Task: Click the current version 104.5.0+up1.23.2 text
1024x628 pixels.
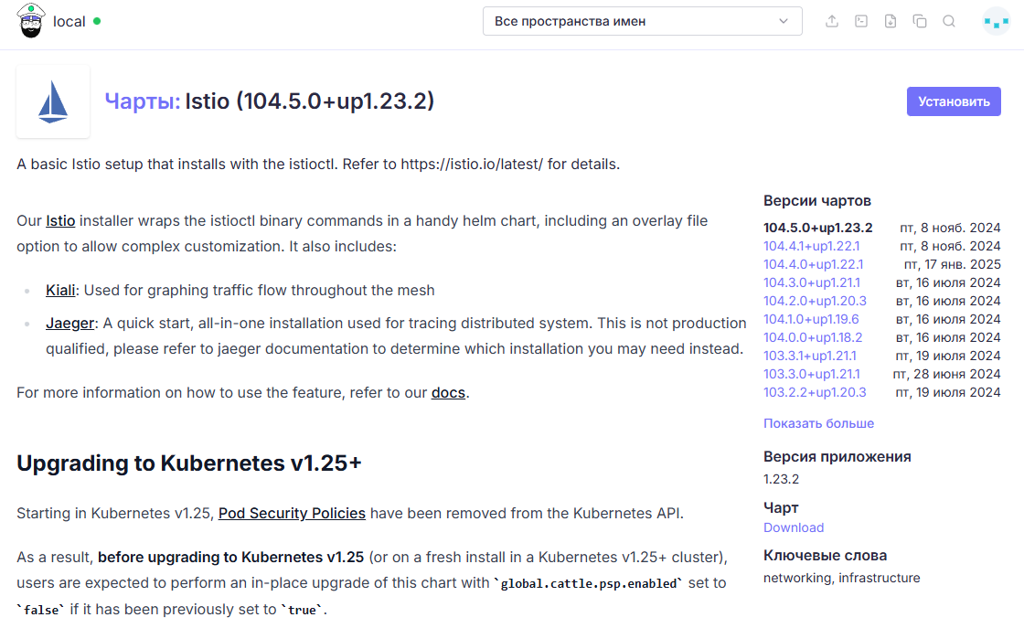Action: tap(817, 228)
